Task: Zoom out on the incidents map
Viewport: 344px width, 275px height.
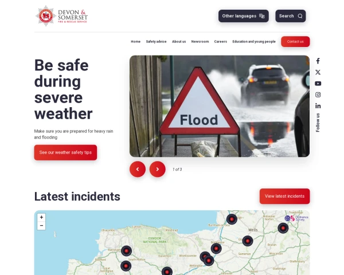Action: tap(41, 226)
